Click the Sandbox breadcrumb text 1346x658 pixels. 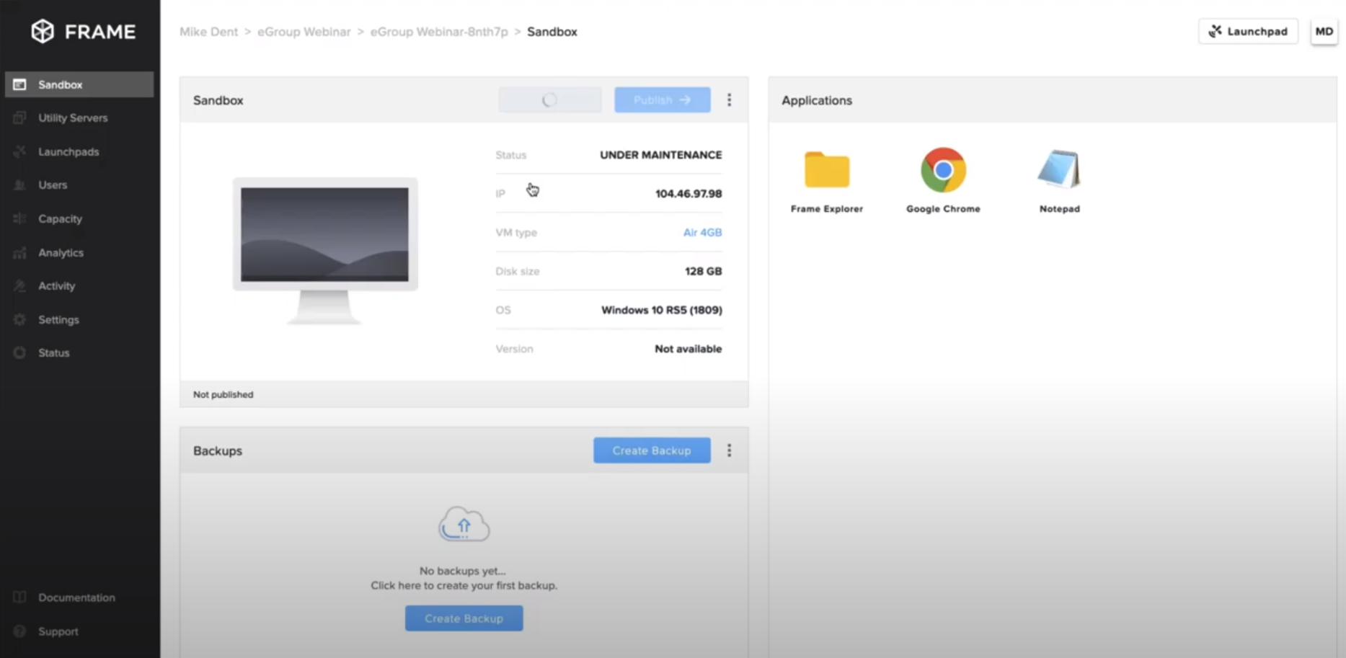(552, 32)
